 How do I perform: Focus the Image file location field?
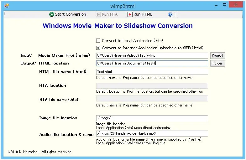click(x=152, y=118)
